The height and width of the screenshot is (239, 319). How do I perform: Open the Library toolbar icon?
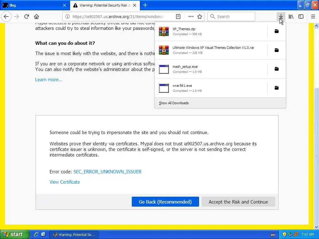point(291,16)
